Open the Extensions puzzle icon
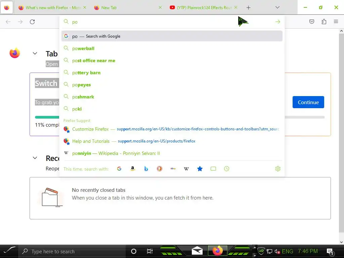This screenshot has height=258, width=344. click(324, 21)
